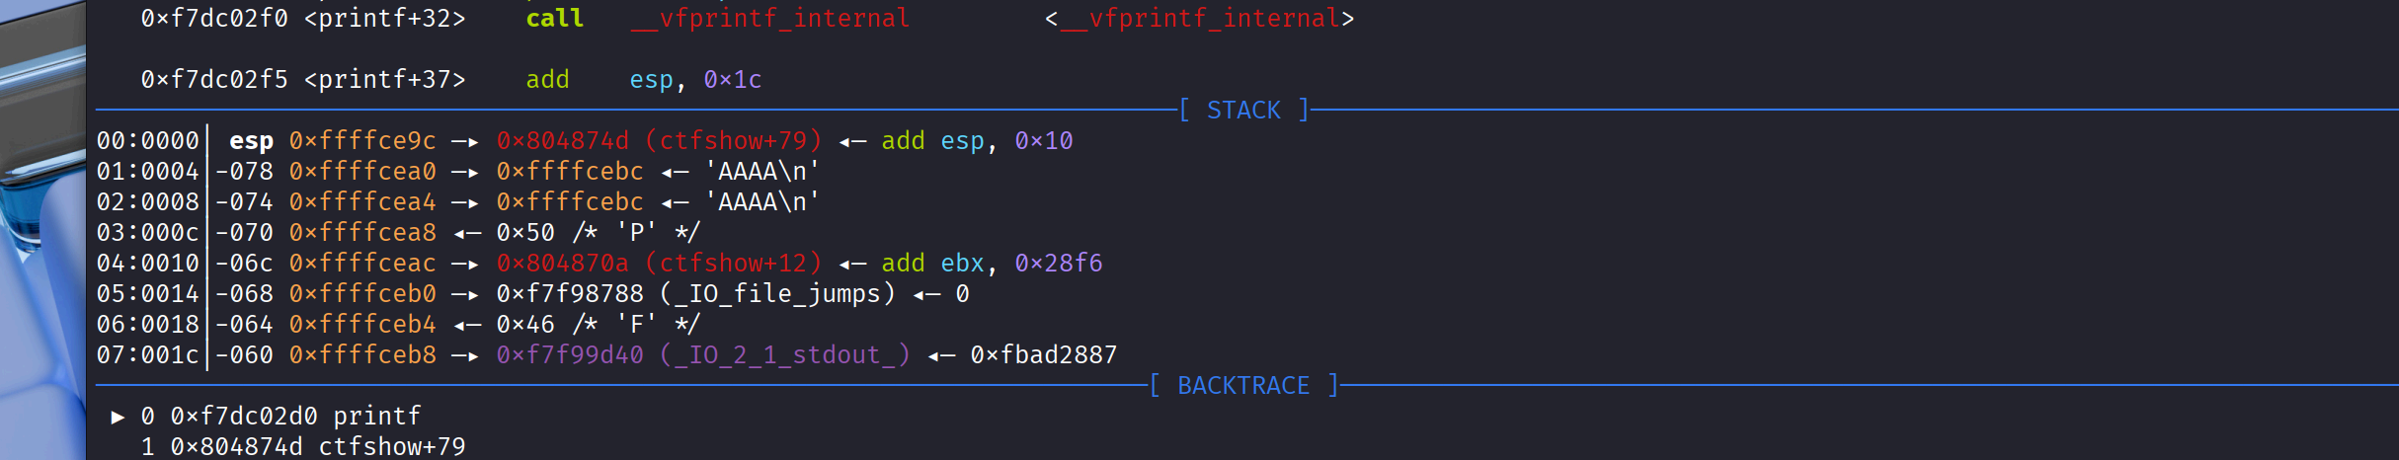Click the 0x50 'P' value on row 03

point(598,232)
